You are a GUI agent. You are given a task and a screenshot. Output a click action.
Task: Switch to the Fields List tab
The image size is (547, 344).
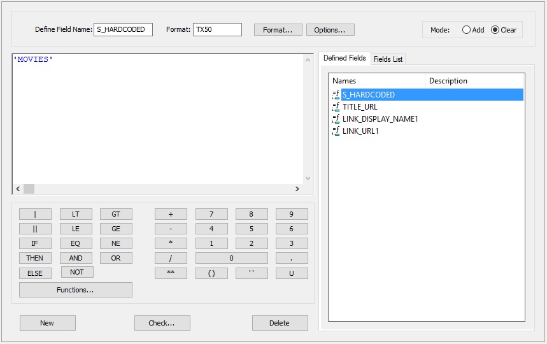coord(388,59)
